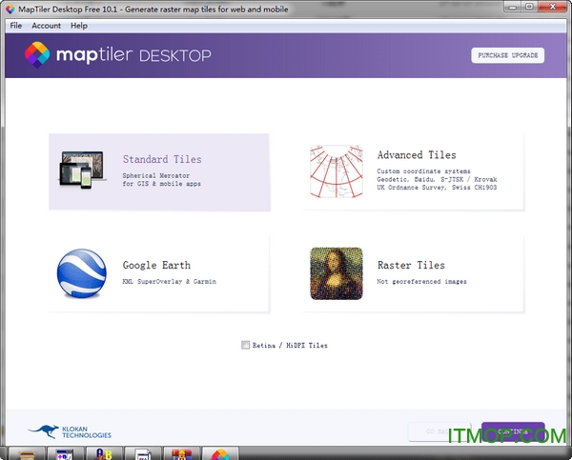This screenshot has width=572, height=460.
Task: Choose the Advanced Tiles option
Action: point(414,172)
